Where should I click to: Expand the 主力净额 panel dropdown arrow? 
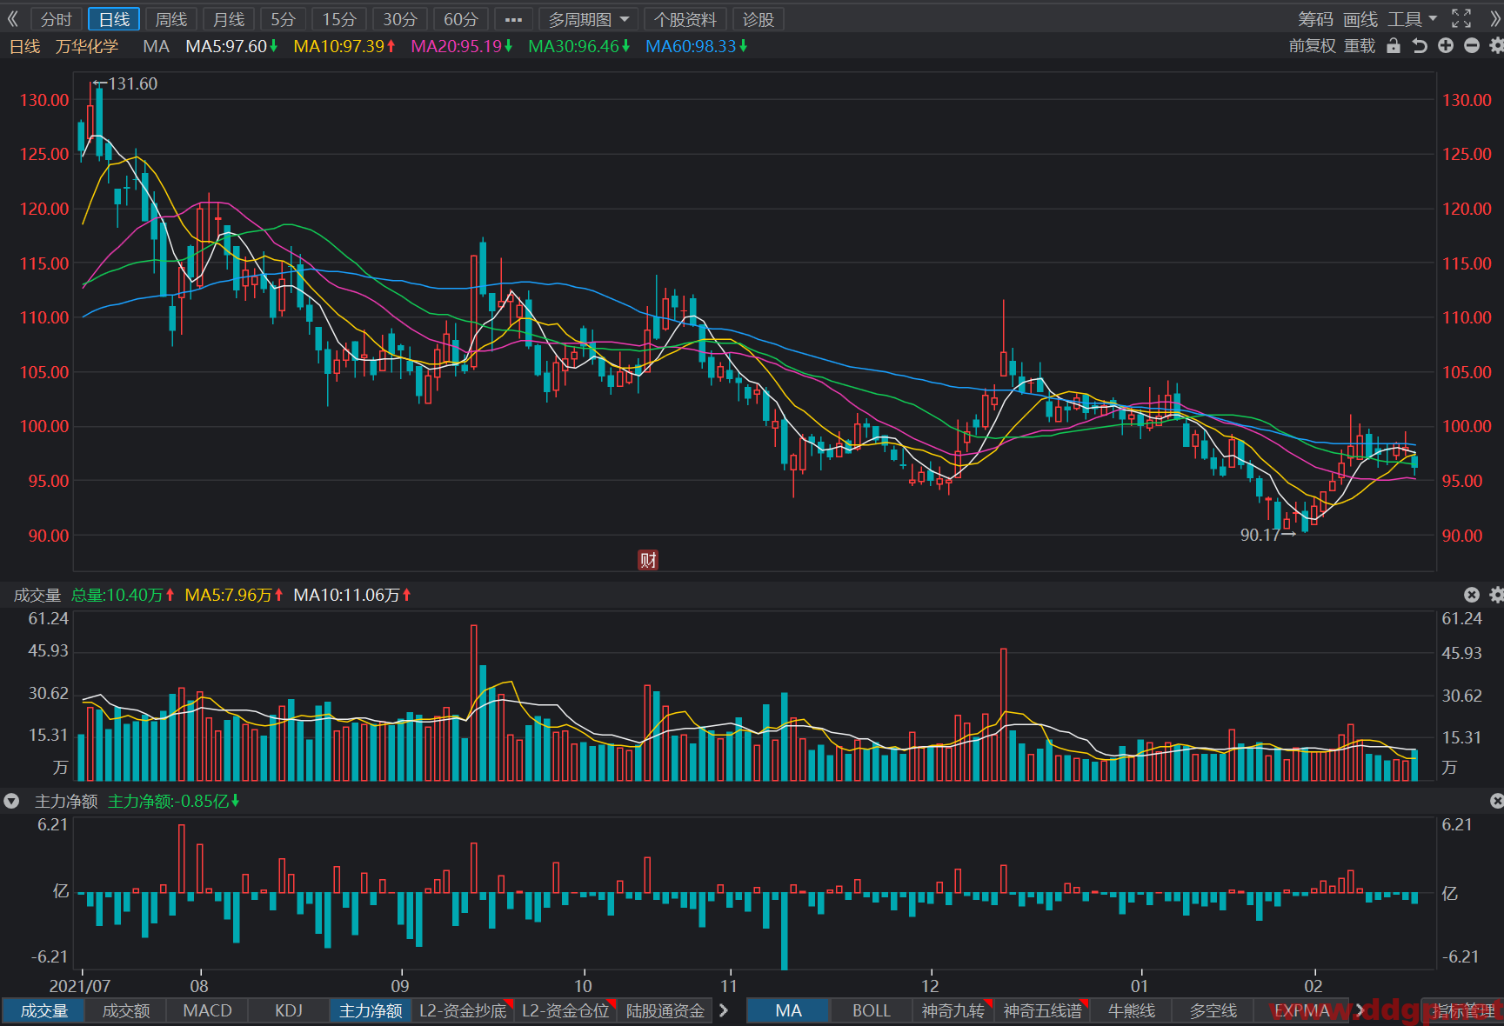pos(11,801)
